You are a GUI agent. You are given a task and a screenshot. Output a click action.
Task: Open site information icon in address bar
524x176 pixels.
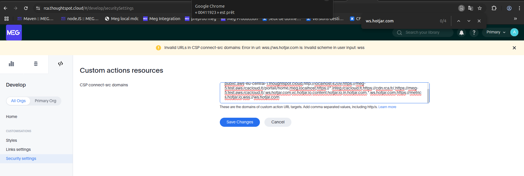coord(38,8)
